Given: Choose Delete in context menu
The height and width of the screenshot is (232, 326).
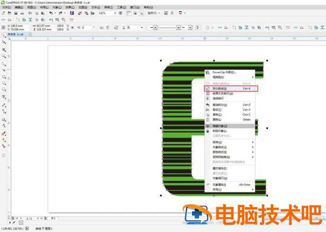Looking at the screenshot, I should coord(230,119).
